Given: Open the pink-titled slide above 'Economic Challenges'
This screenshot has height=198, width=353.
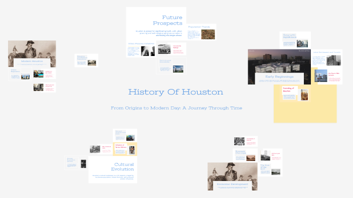Looking at the screenshot, I should pyautogui.click(x=245, y=141).
